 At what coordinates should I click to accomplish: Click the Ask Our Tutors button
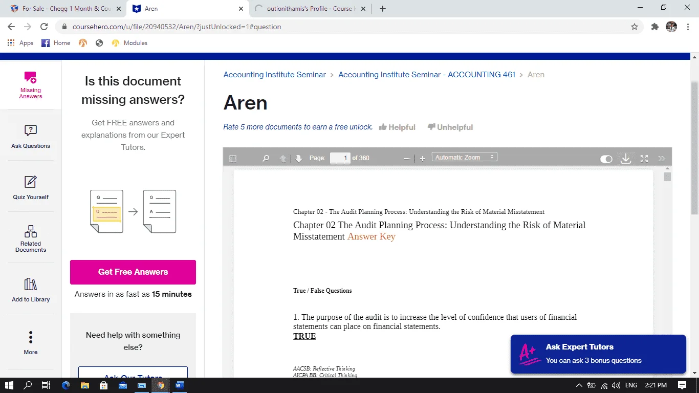click(x=133, y=373)
